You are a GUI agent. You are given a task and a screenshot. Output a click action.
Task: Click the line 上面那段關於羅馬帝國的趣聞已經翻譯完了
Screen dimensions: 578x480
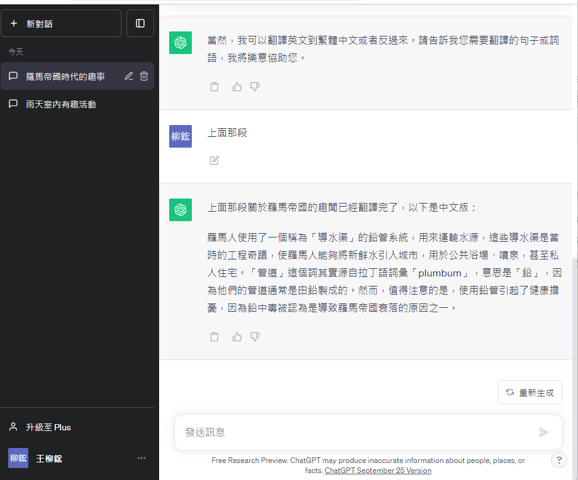click(342, 207)
